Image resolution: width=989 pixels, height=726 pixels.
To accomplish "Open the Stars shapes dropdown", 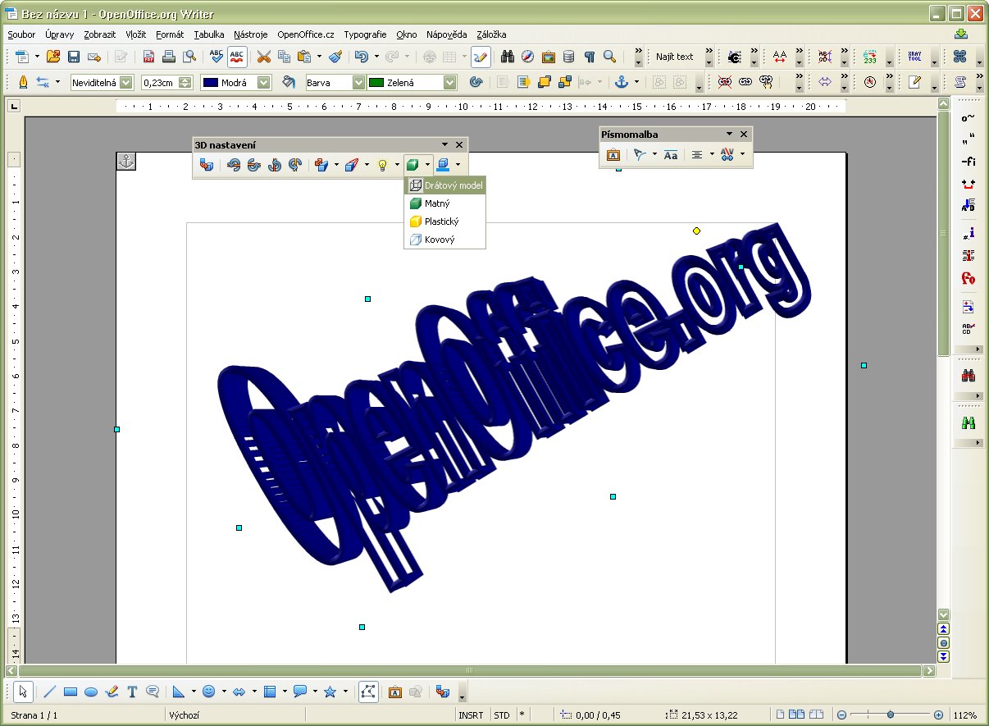I will tap(345, 692).
